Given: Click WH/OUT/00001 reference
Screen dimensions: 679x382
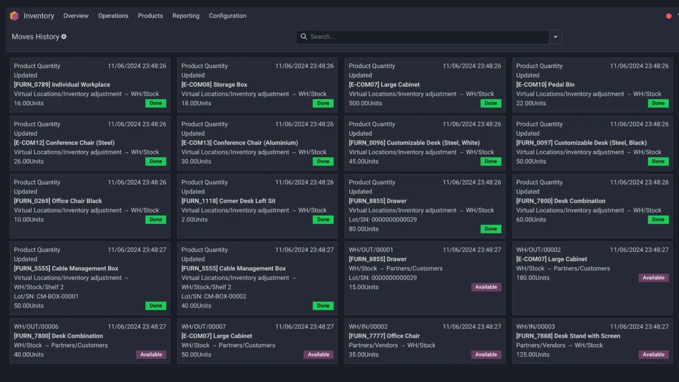Looking at the screenshot, I should [x=371, y=250].
